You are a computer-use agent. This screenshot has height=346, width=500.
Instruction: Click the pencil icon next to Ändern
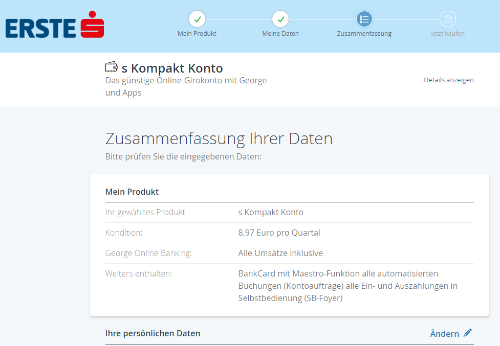coord(467,333)
